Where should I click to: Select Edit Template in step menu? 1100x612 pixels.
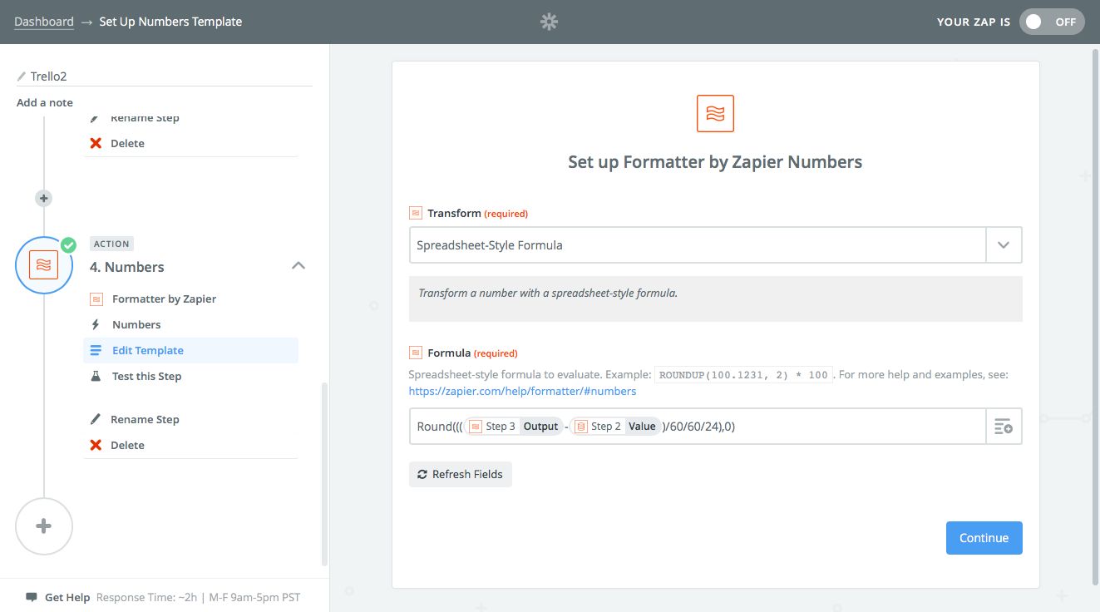pyautogui.click(x=148, y=350)
